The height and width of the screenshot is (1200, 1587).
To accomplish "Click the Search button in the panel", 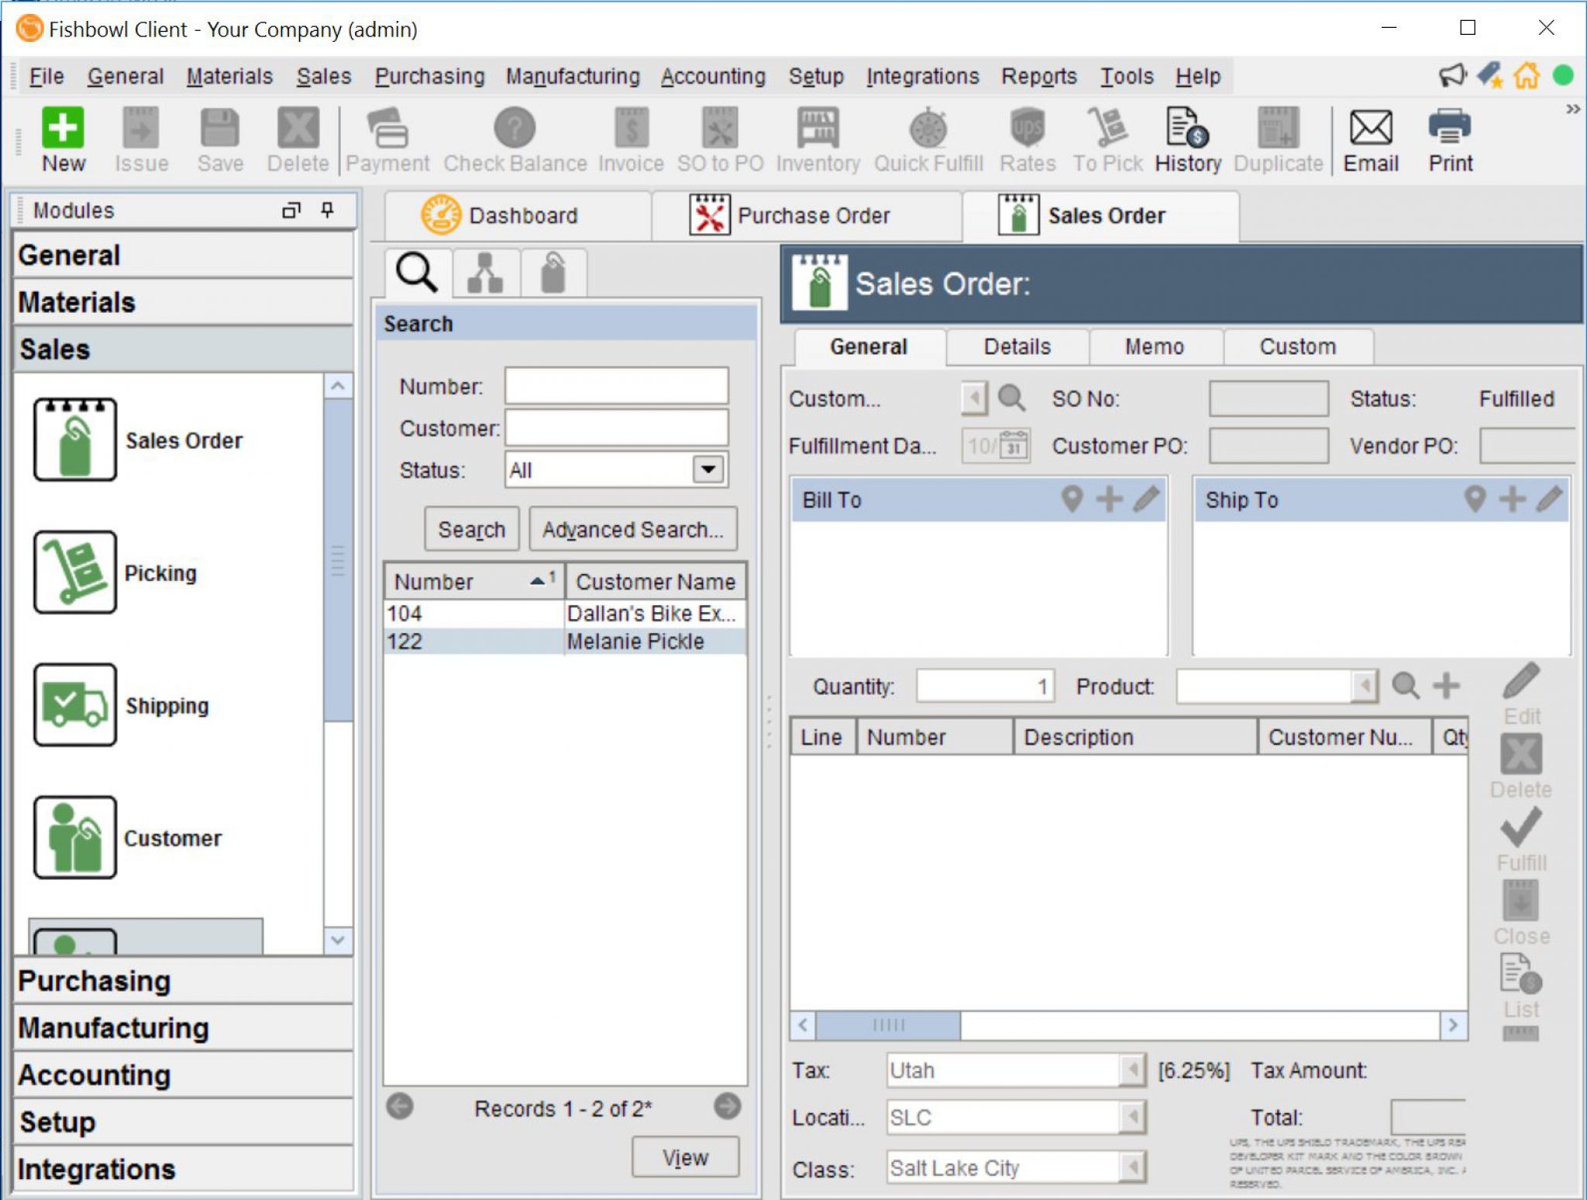I will click(470, 528).
